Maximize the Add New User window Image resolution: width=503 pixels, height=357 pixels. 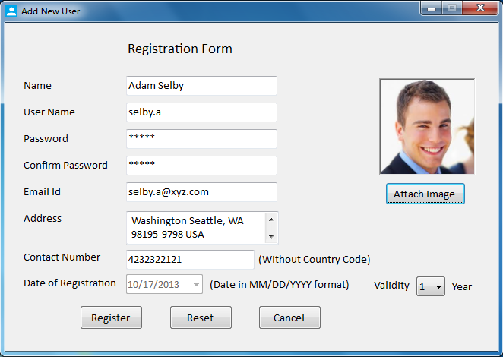pyautogui.click(x=452, y=8)
